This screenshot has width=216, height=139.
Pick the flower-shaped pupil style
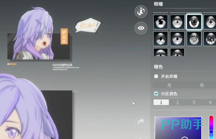(x=194, y=39)
